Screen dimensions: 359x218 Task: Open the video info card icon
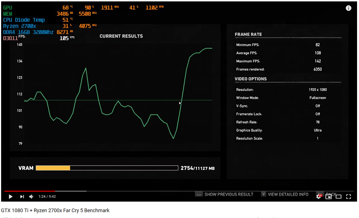(348, 8)
